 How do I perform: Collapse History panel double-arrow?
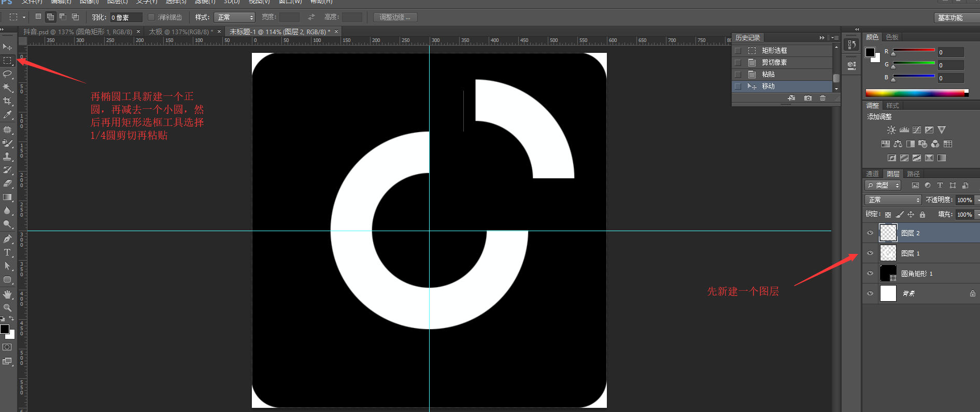(822, 38)
